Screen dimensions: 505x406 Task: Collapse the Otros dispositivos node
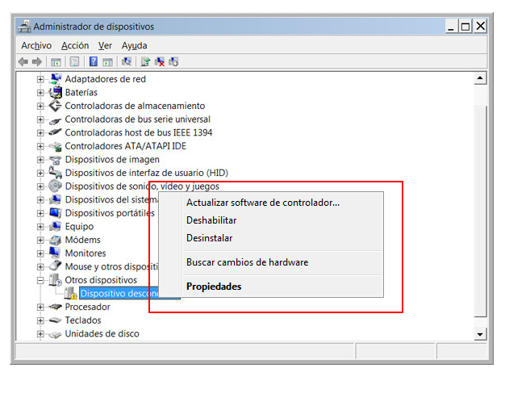40,280
